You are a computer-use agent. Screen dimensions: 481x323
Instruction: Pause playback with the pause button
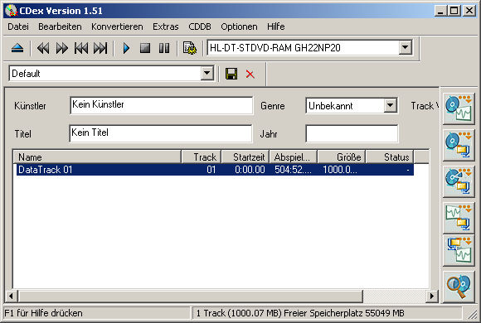point(164,48)
